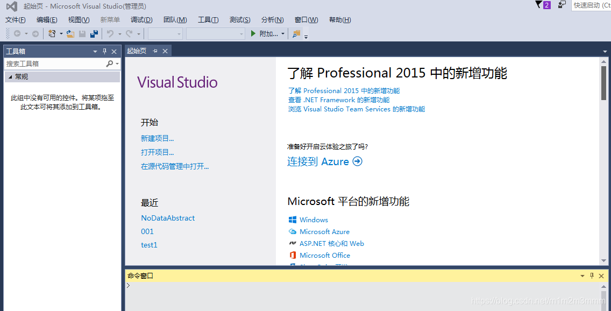Open the 工具箱 window position dropdown
The height and width of the screenshot is (311, 611).
point(95,52)
